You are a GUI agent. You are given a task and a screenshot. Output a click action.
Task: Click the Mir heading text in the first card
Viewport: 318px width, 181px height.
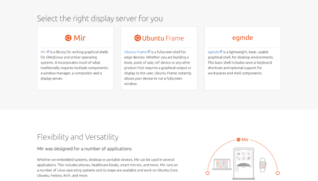click(x=79, y=38)
